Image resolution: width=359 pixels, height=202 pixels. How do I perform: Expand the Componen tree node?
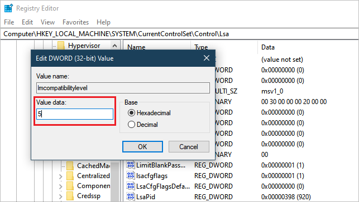pos(60,186)
